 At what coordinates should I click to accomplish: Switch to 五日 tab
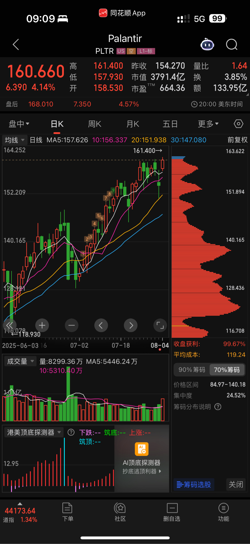pos(170,124)
